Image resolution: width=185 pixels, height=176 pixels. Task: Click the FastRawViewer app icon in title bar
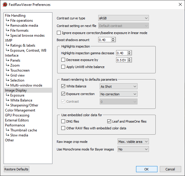[5, 5]
